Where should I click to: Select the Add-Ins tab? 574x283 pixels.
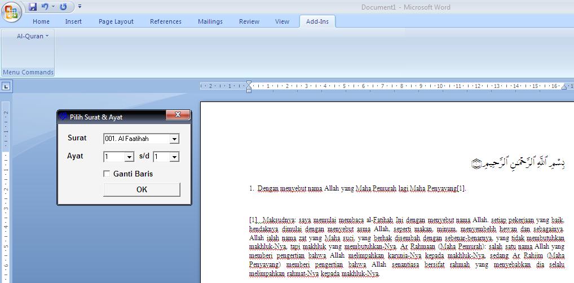(317, 21)
